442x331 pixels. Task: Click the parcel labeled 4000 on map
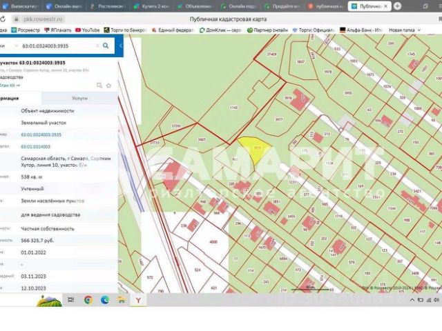(213, 241)
